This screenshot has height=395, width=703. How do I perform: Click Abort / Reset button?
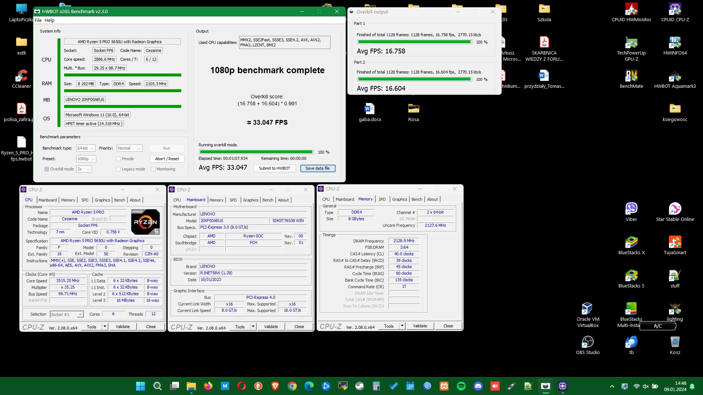[x=167, y=159]
